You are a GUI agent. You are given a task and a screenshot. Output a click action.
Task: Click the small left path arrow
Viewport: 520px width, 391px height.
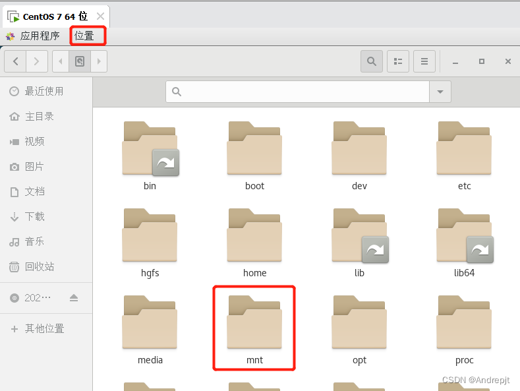tap(61, 61)
